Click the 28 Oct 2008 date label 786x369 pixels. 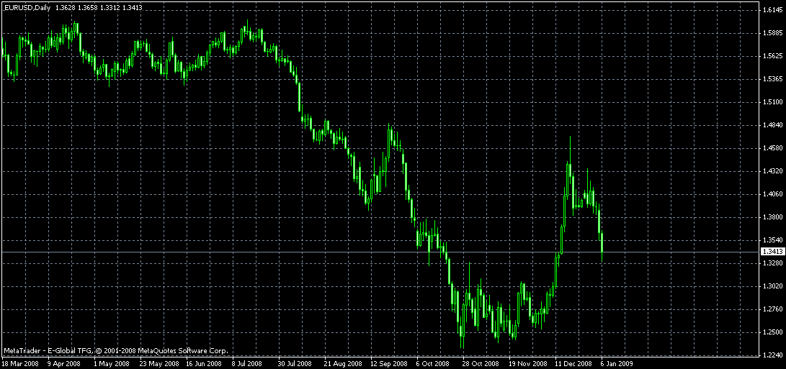[x=481, y=364]
